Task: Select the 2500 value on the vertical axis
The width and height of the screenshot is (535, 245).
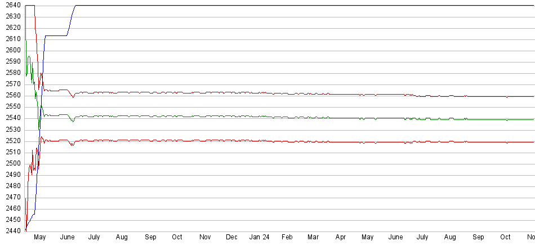Action: point(13,163)
